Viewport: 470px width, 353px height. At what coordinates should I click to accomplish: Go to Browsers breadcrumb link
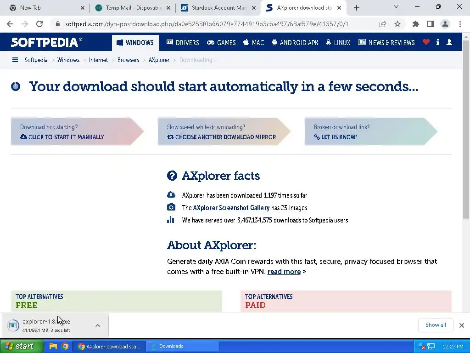point(129,60)
